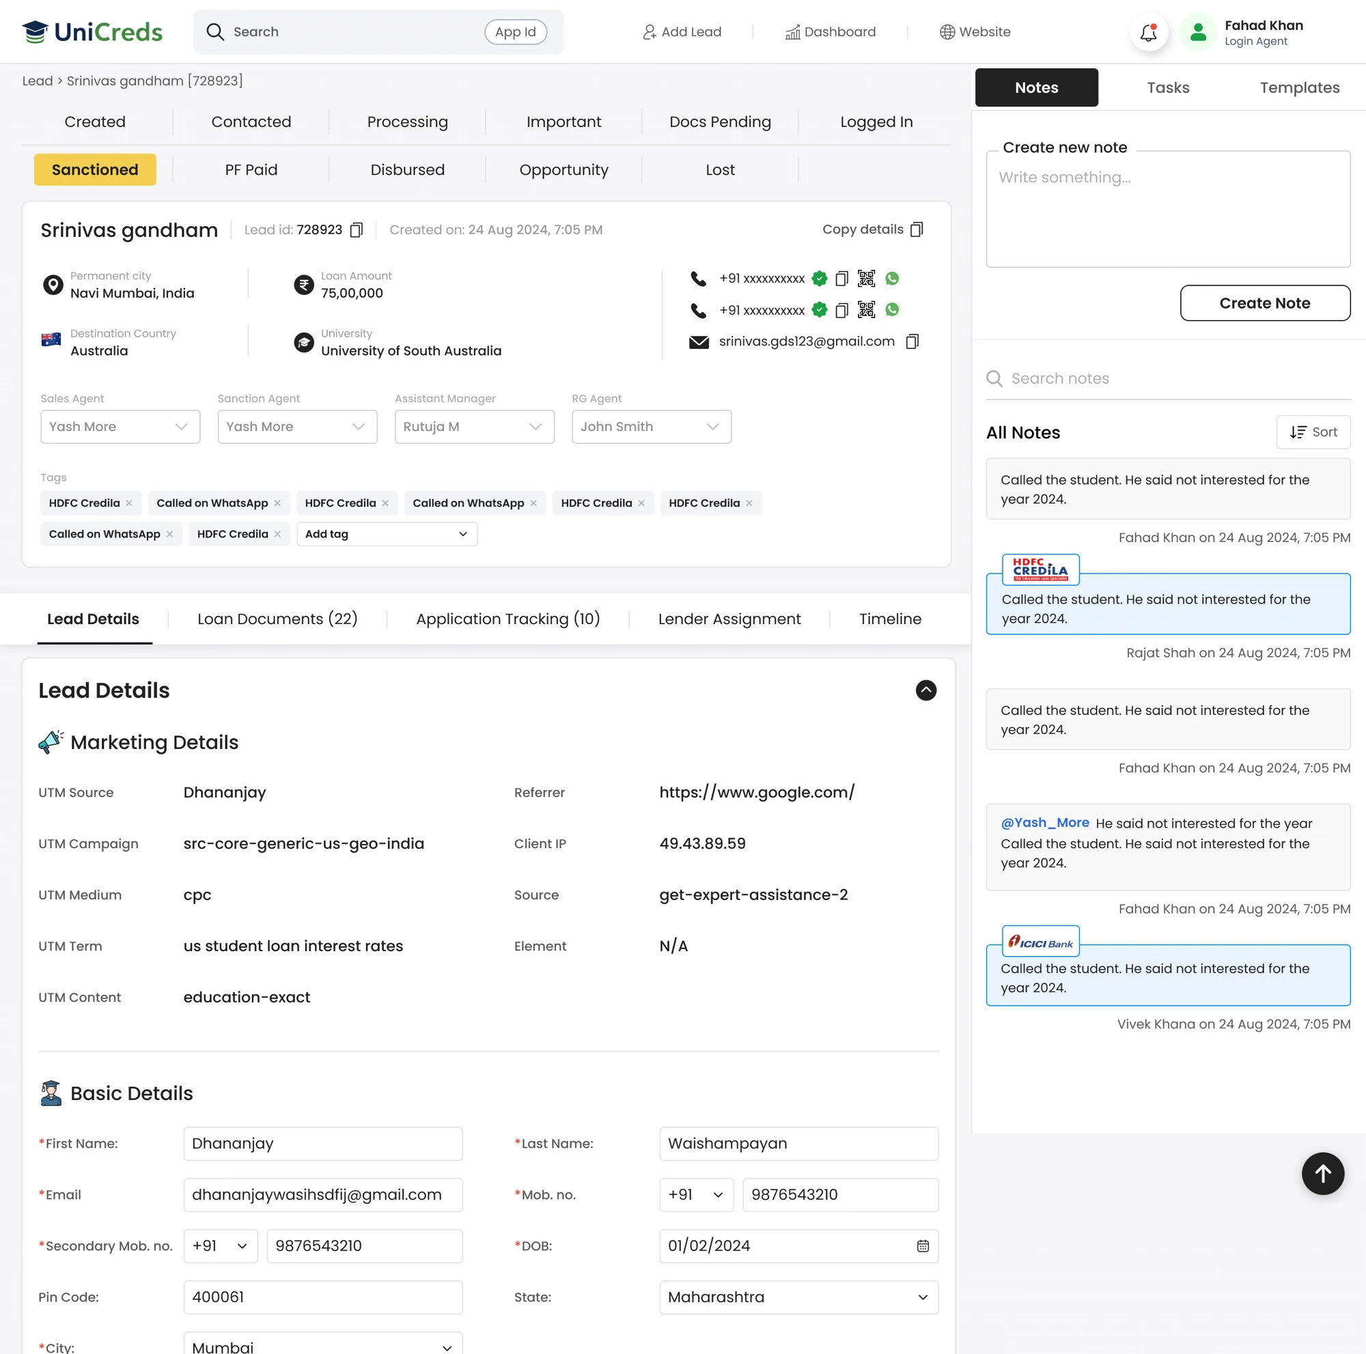Open WhatsApp icon for second phone number

click(x=892, y=309)
